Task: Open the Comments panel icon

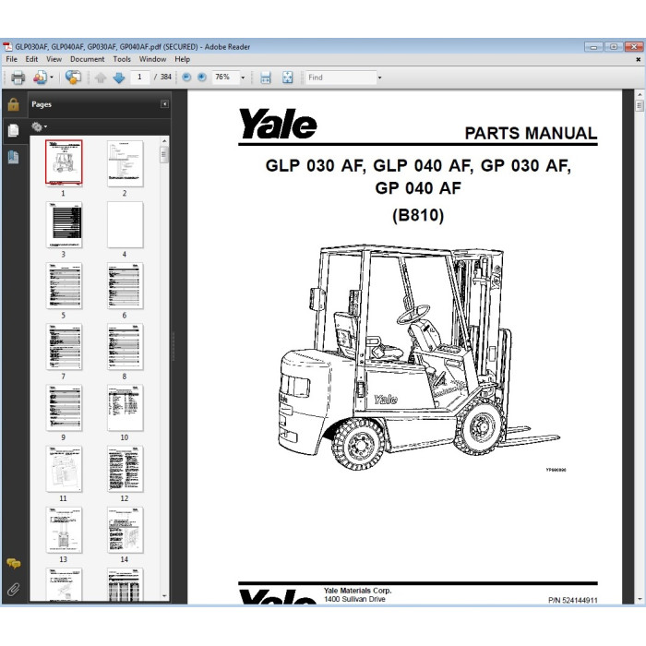Action: [x=13, y=563]
